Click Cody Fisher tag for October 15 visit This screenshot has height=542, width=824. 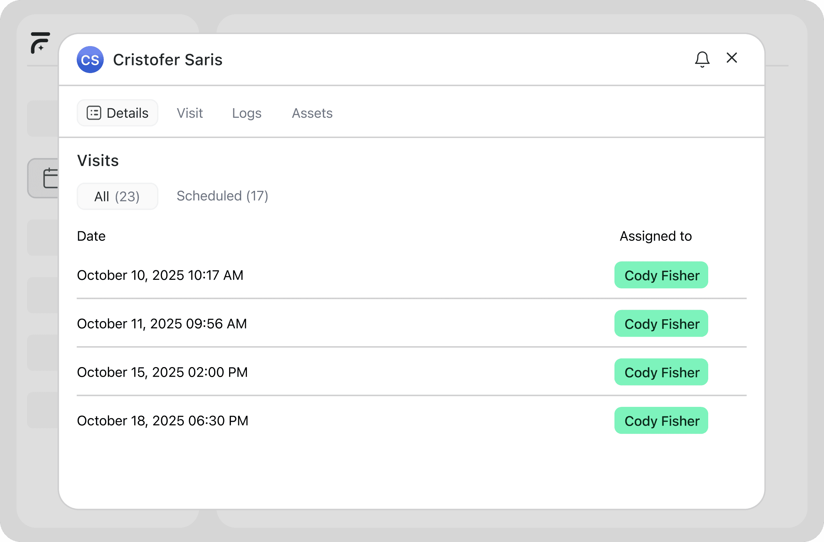coord(661,372)
